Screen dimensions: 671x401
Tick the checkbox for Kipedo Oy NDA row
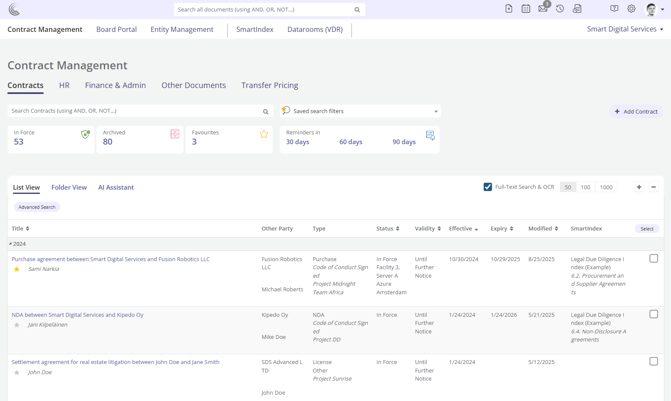point(654,314)
